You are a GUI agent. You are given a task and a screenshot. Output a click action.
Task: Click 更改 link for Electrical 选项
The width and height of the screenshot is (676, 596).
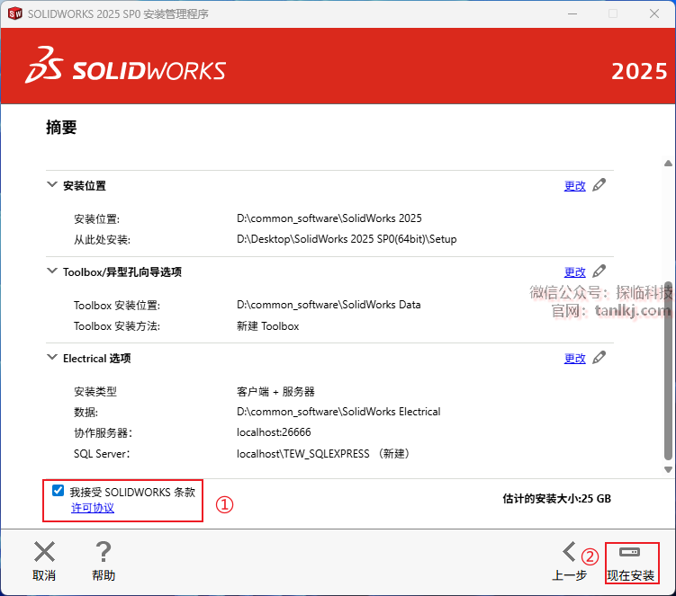click(x=574, y=359)
